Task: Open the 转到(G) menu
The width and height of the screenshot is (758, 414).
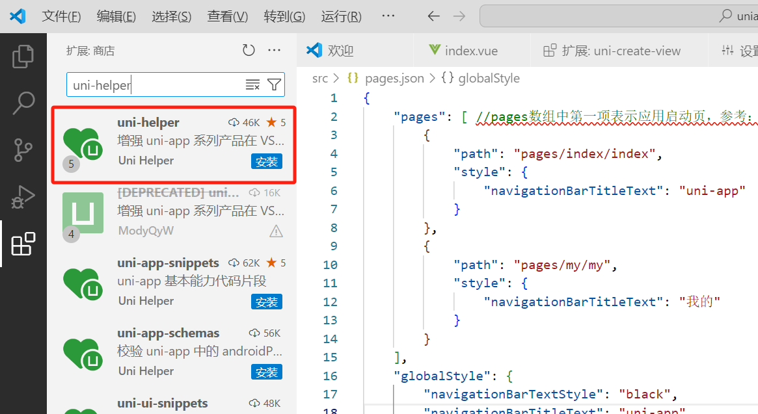Action: coord(284,16)
